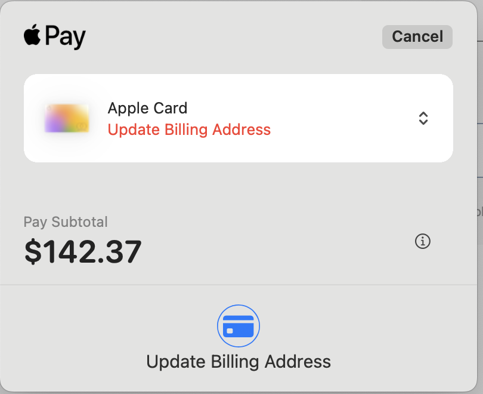
Task: Tap the Pay wordmark next to the Apple logo
Action: click(67, 36)
